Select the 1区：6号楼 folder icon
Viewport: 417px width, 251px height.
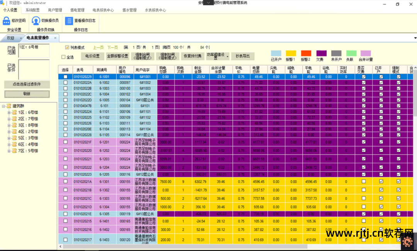(x=14, y=112)
